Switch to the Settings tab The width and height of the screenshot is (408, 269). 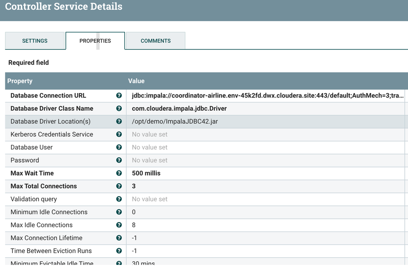[35, 41]
